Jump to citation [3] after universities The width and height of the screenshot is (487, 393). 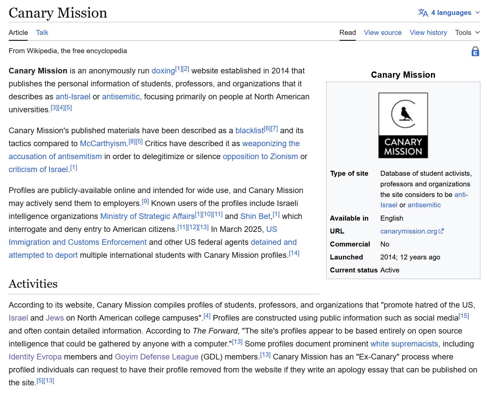click(54, 108)
